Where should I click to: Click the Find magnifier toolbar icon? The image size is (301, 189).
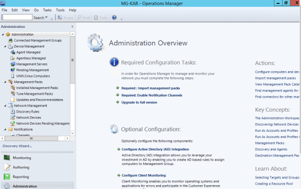79,17
